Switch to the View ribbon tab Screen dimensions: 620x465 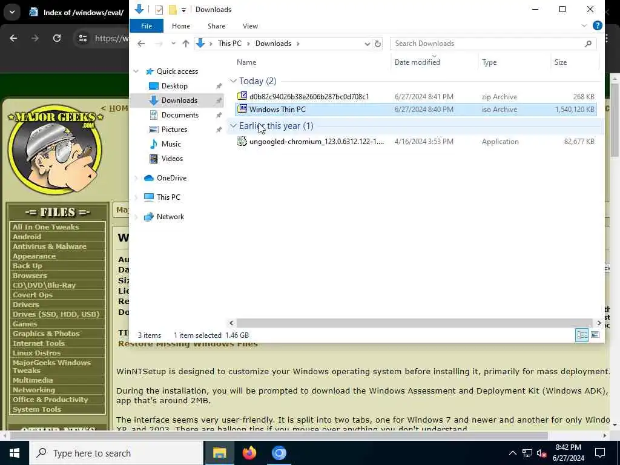tap(250, 26)
